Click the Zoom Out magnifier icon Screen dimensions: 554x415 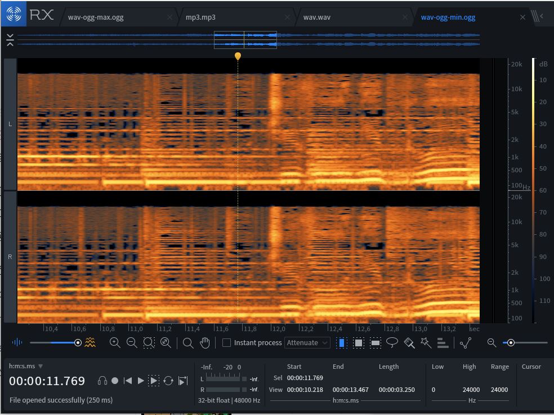click(132, 342)
